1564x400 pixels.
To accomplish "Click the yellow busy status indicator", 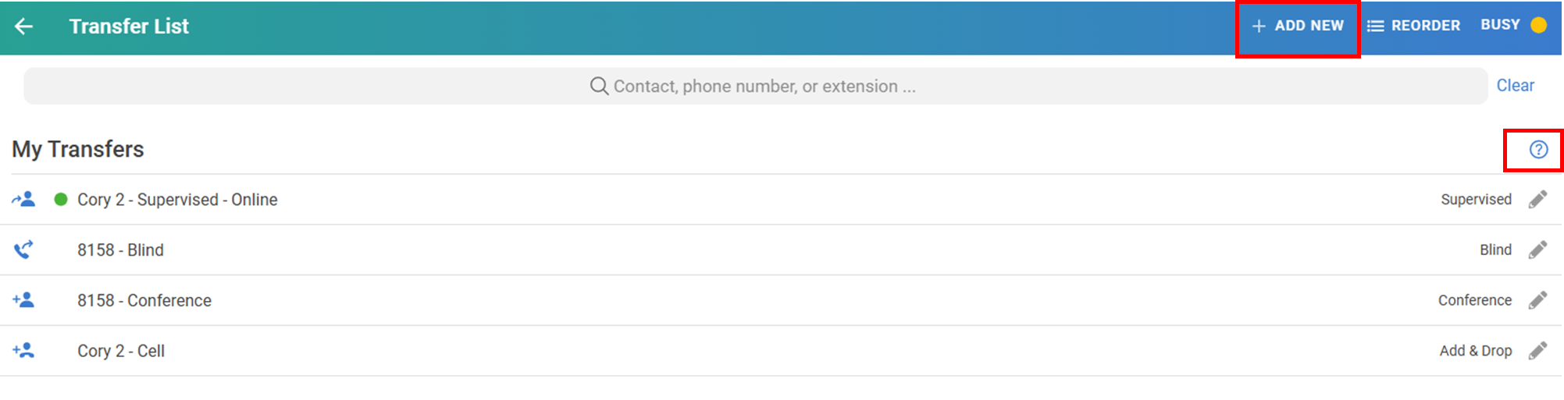I will tap(1539, 25).
